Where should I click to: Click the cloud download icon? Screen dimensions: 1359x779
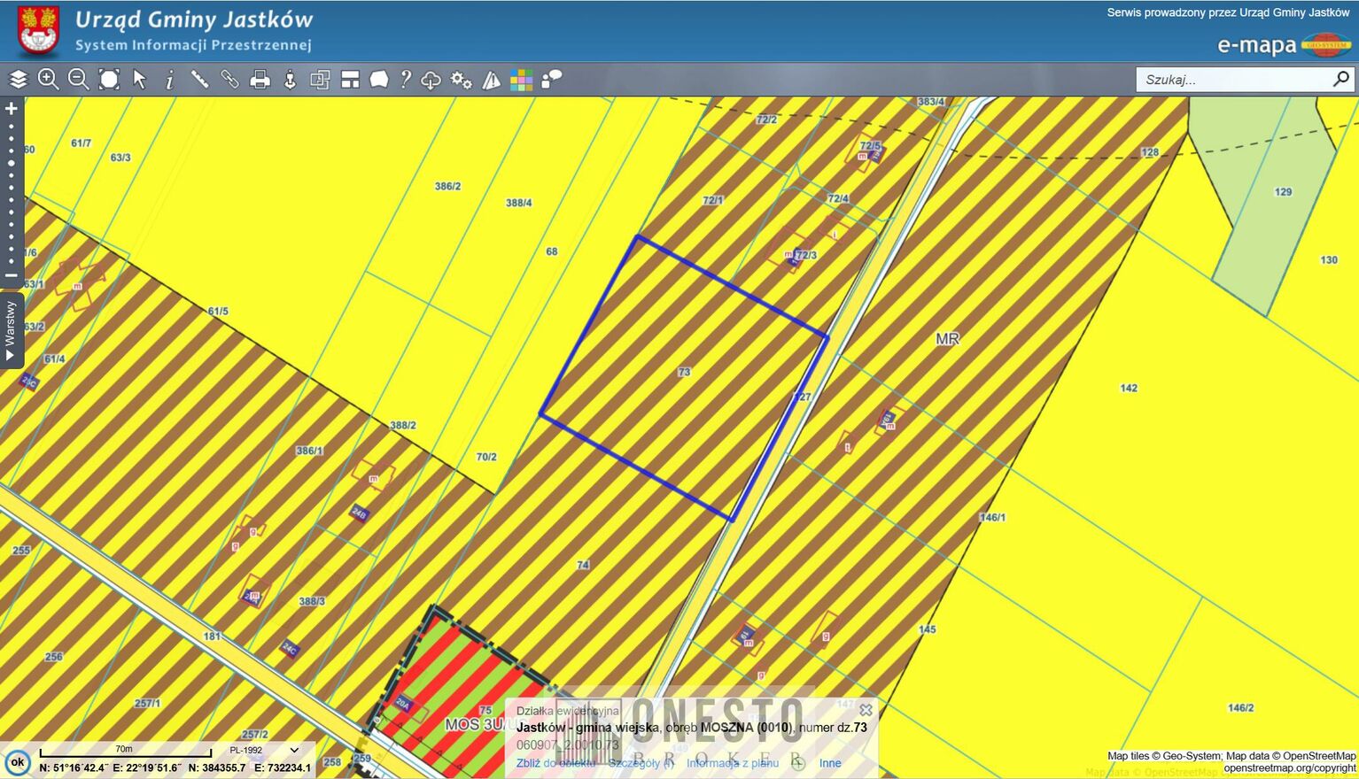(x=431, y=80)
